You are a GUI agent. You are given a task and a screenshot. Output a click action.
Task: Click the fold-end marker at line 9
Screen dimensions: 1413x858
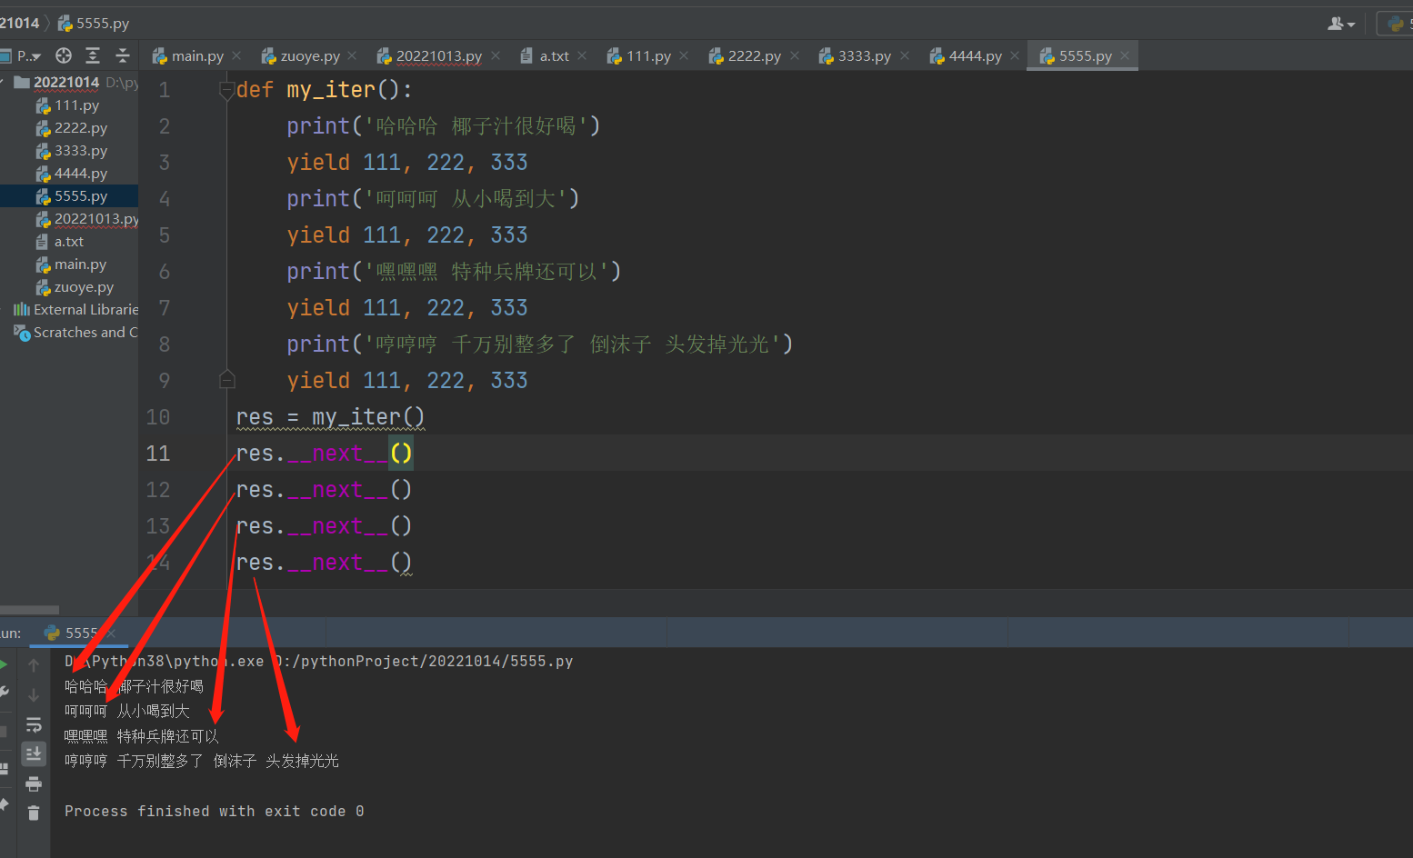click(x=227, y=379)
